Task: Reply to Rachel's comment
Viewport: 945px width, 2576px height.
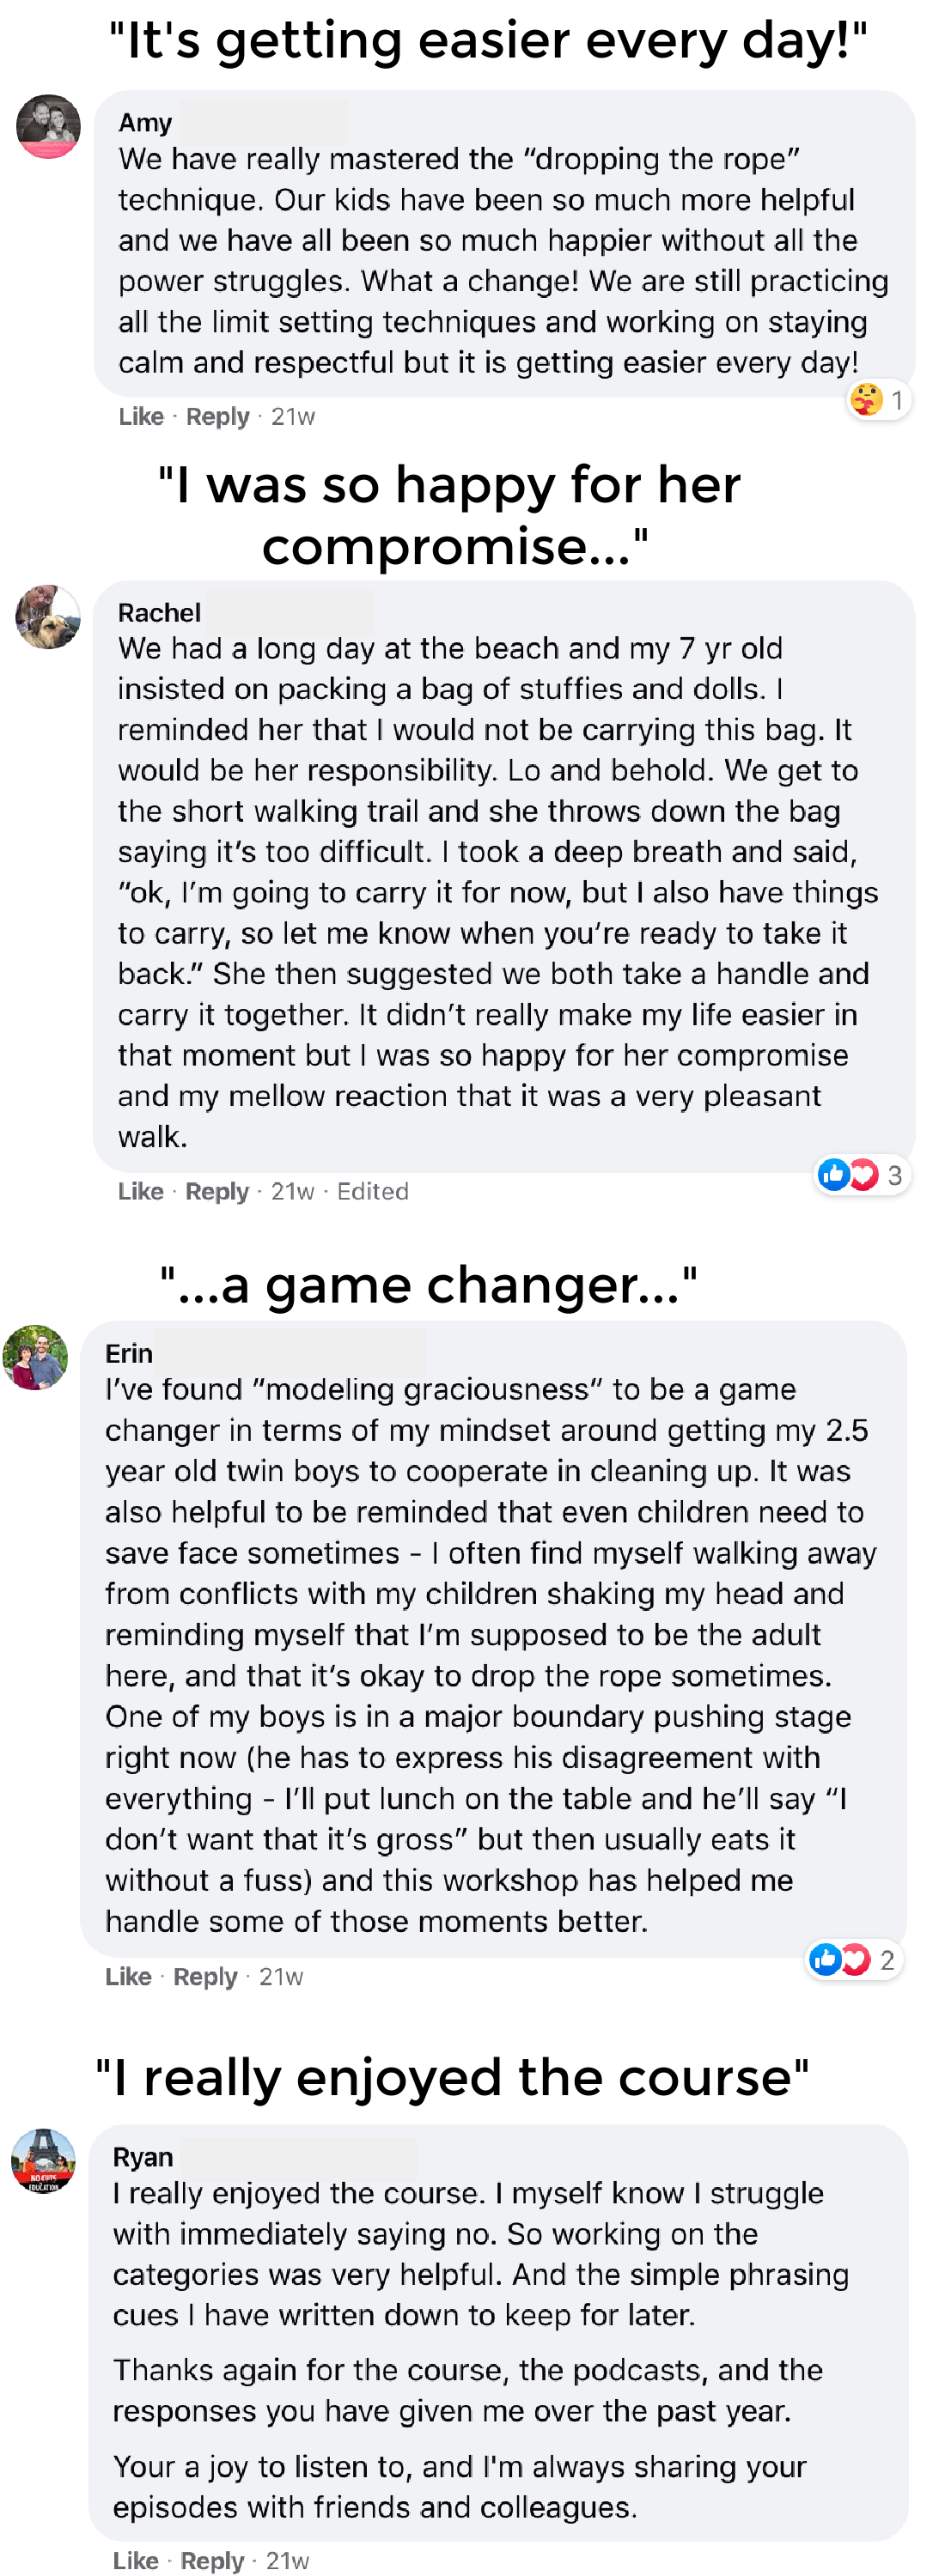Action: point(217,1191)
